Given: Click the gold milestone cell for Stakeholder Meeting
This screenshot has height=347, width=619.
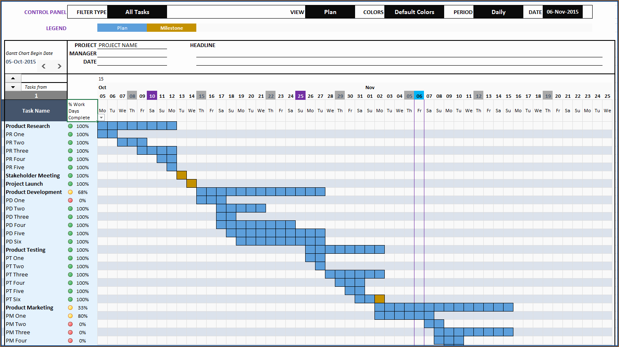Looking at the screenshot, I should tap(181, 175).
